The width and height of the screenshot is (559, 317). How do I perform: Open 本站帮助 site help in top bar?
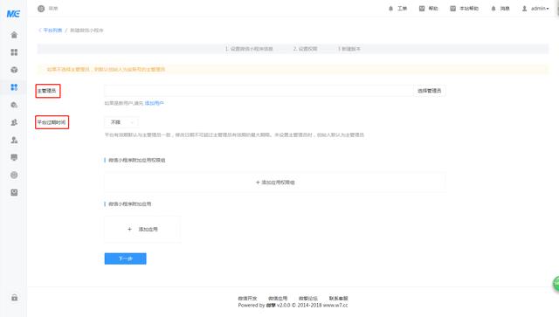pyautogui.click(x=464, y=8)
